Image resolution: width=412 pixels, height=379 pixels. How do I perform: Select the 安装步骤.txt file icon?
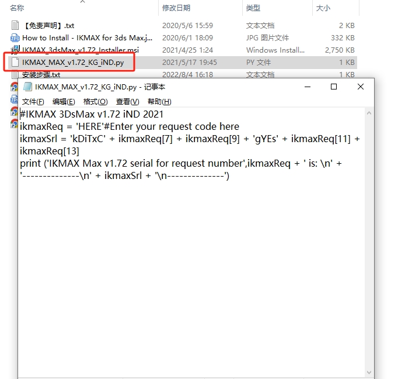pyautogui.click(x=15, y=74)
